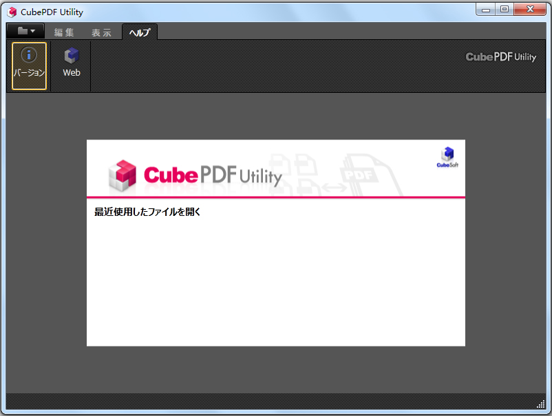Viewport: 552px width, 416px height.
Task: Click the CubePDF Utility app icon in title bar
Action: point(12,12)
